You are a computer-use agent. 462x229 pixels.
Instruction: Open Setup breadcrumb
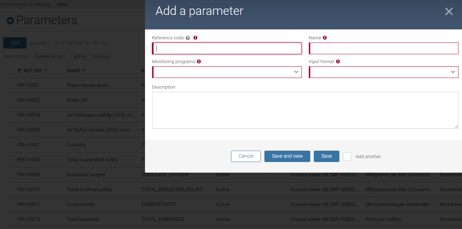tap(62, 4)
